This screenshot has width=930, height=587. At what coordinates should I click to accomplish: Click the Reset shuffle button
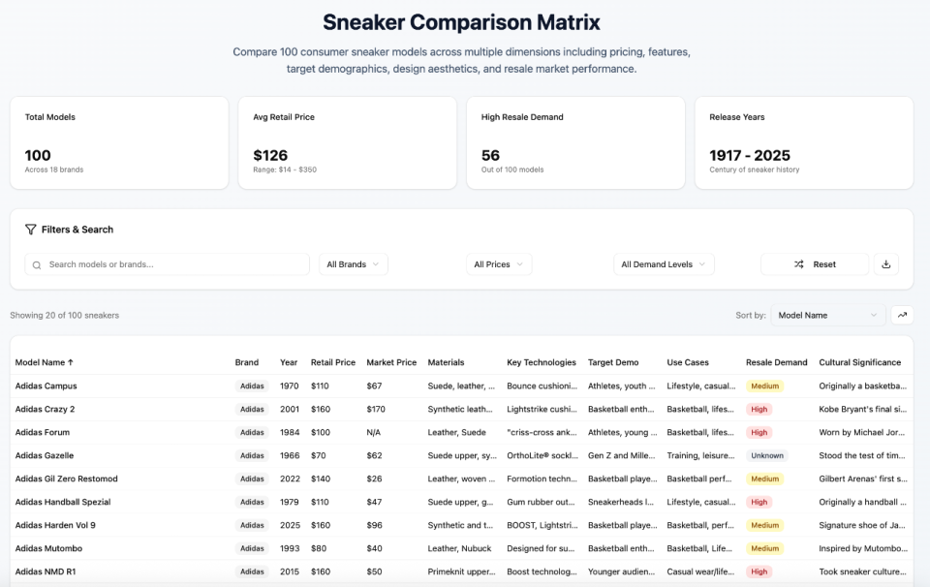point(815,264)
